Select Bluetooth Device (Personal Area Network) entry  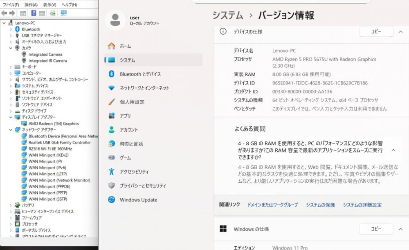point(63,136)
